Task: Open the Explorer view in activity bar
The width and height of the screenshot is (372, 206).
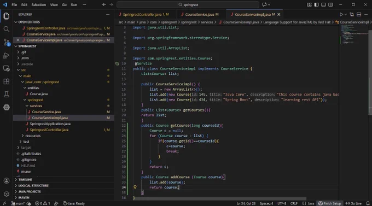Action: coord(7,16)
